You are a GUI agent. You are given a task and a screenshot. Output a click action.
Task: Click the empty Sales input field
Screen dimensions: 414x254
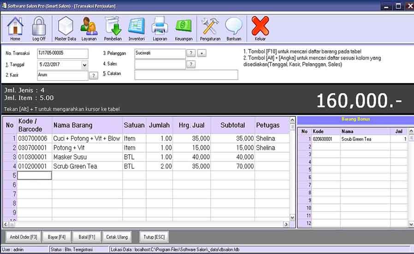pyautogui.click(x=160, y=65)
